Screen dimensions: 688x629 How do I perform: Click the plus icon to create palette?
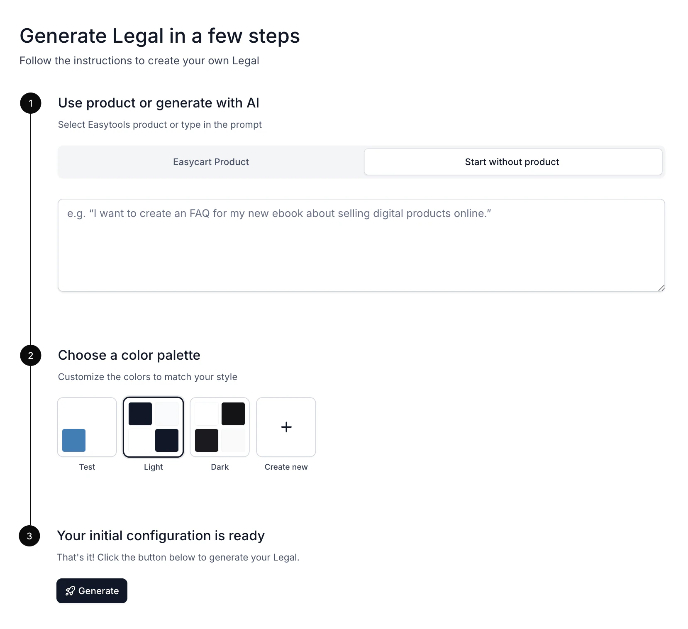click(x=286, y=427)
